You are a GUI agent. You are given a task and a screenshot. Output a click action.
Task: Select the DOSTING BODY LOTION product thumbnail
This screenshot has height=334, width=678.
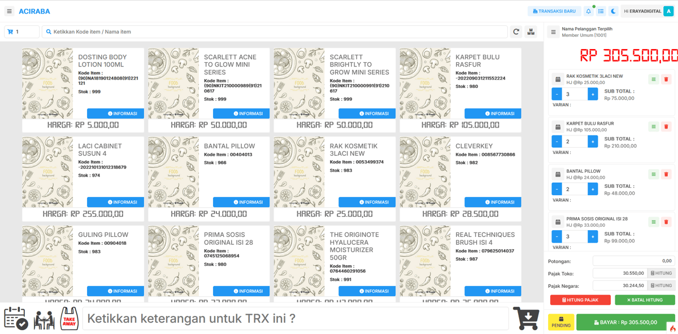[47, 83]
